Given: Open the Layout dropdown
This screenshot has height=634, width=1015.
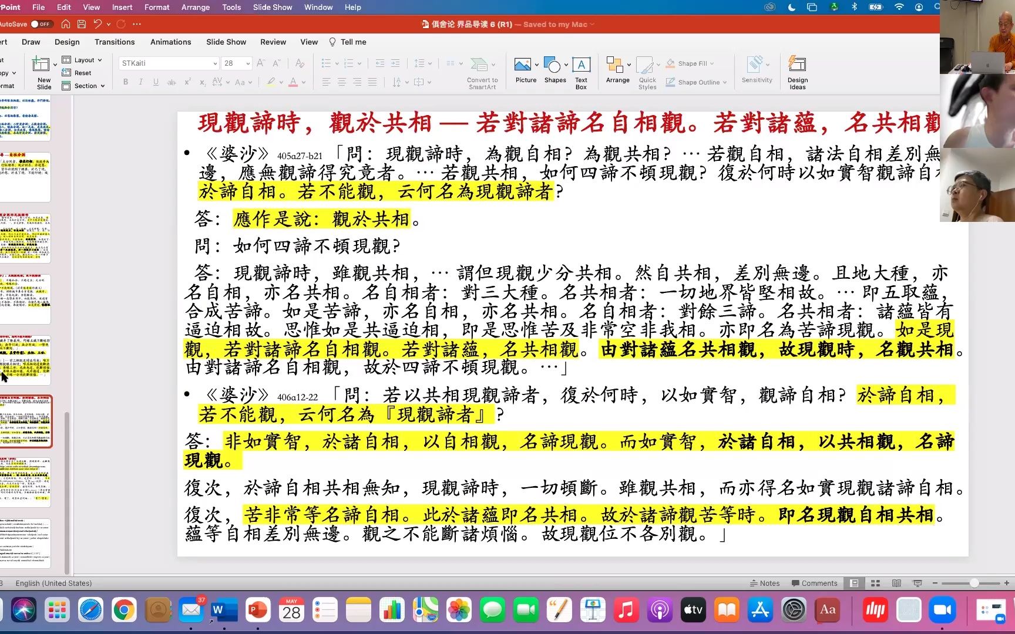Looking at the screenshot, I should click(82, 60).
